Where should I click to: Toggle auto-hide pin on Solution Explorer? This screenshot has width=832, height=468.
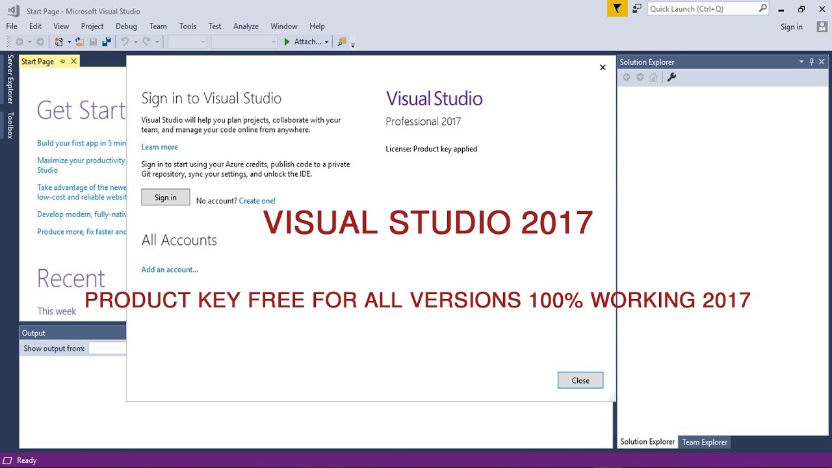(811, 62)
